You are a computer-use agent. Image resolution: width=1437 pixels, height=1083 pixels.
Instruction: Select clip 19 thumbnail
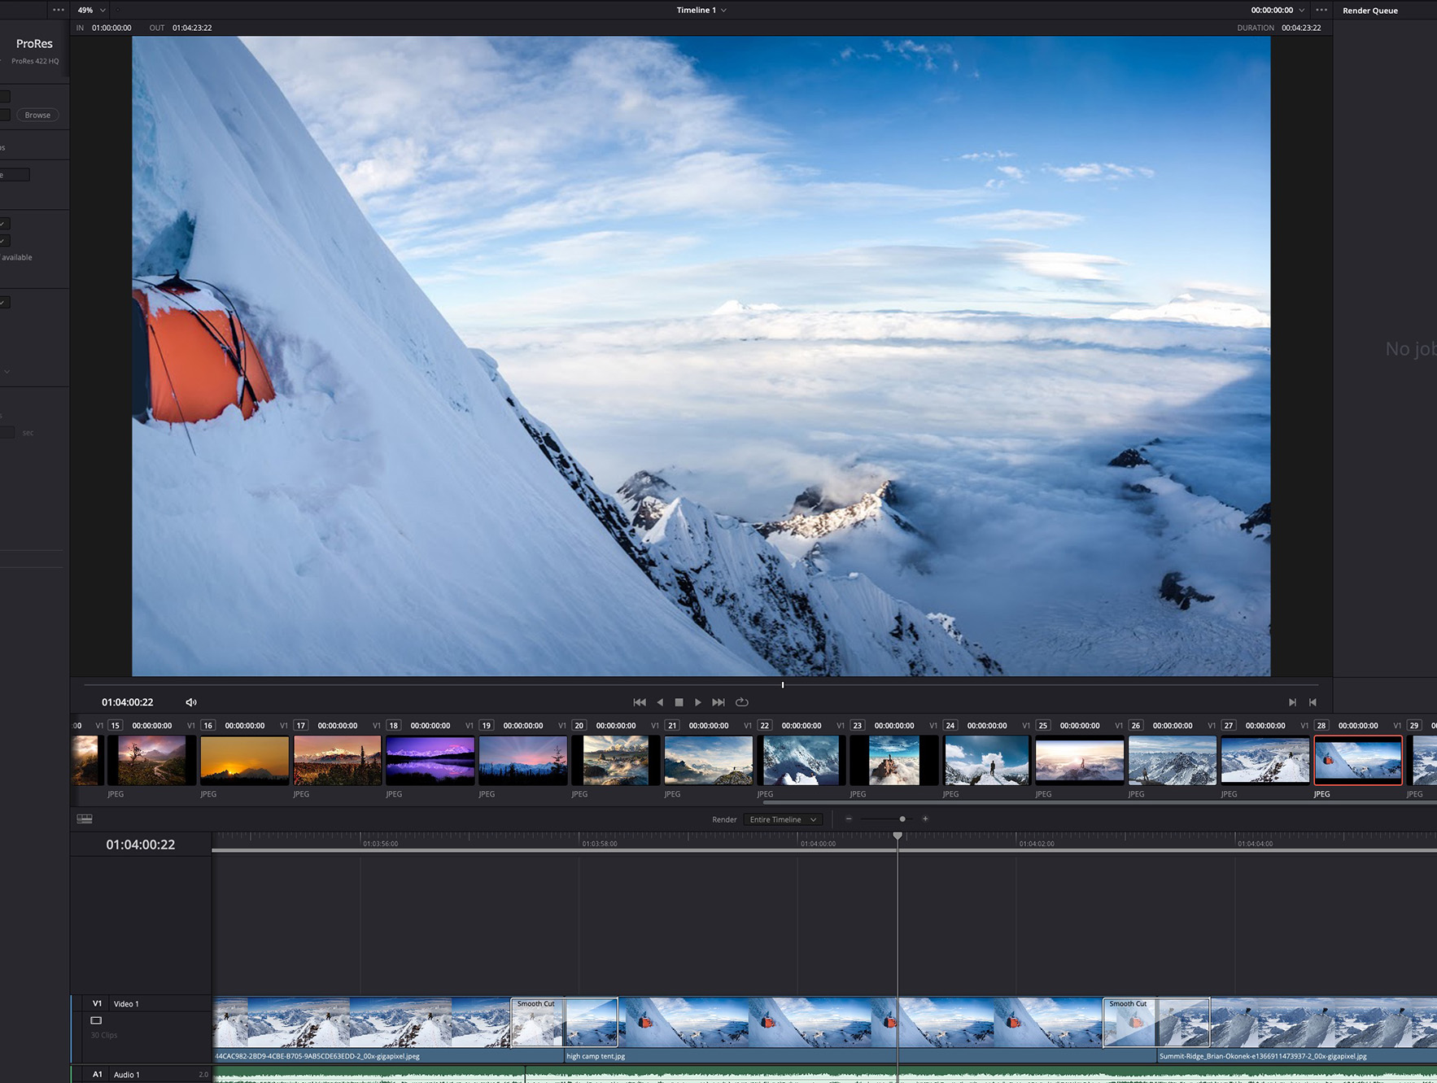point(522,761)
